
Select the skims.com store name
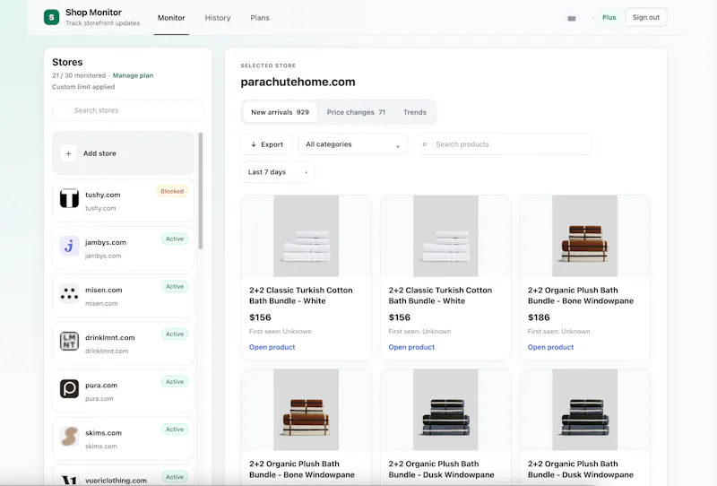coord(103,433)
